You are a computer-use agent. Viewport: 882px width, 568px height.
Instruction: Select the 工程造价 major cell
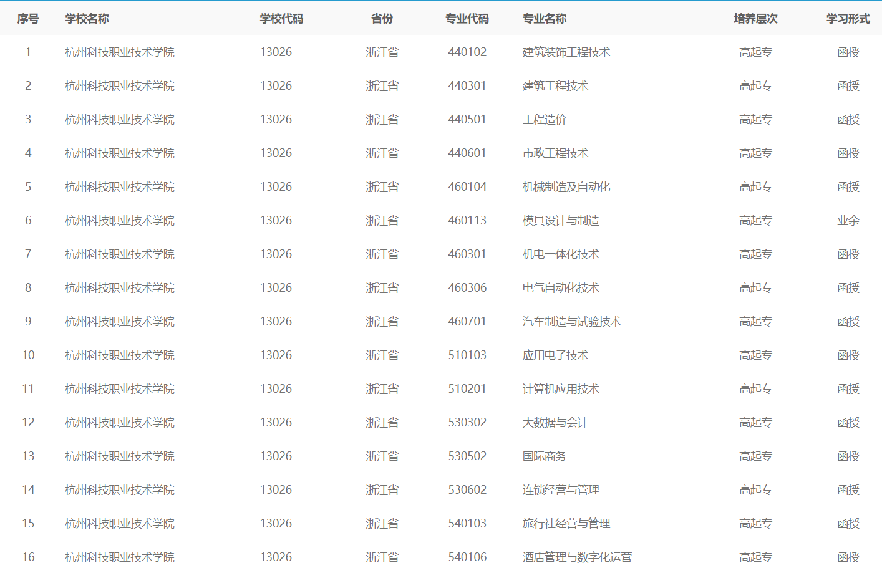pyautogui.click(x=544, y=120)
